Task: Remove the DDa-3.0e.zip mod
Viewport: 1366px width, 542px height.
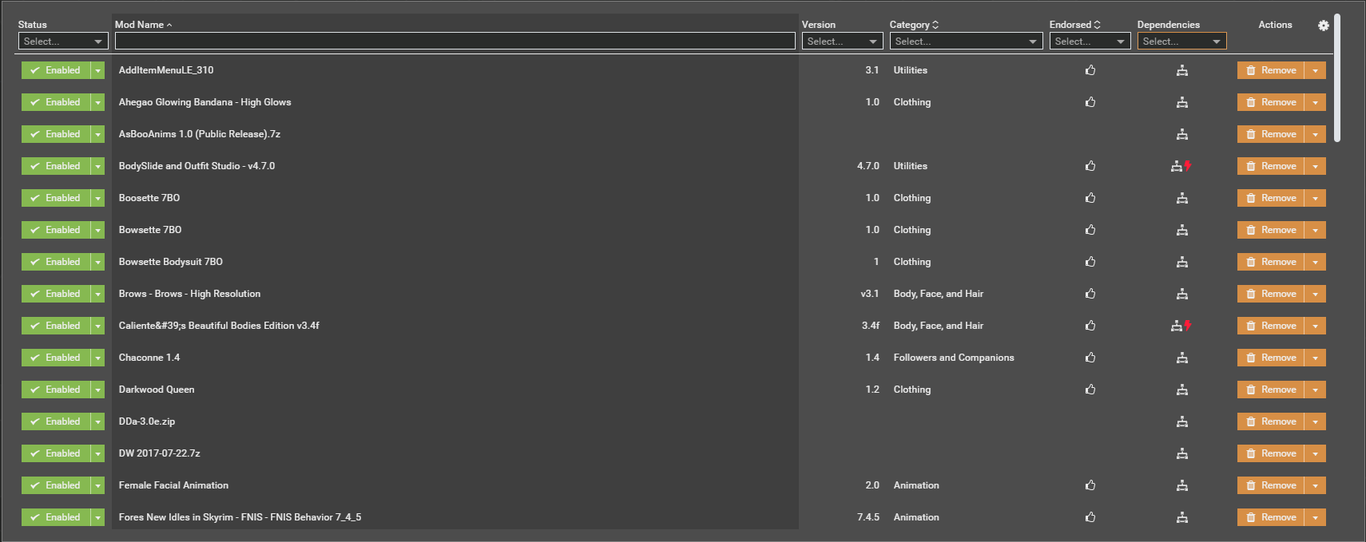Action: (1271, 421)
